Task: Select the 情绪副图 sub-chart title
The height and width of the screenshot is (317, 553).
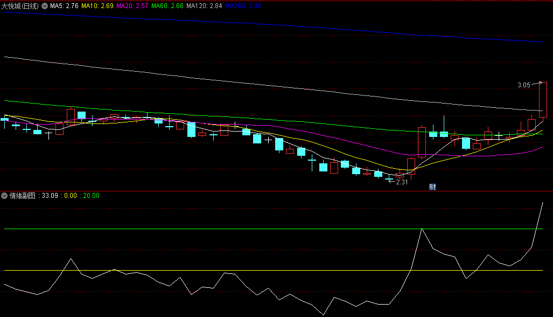Action: 23,196
